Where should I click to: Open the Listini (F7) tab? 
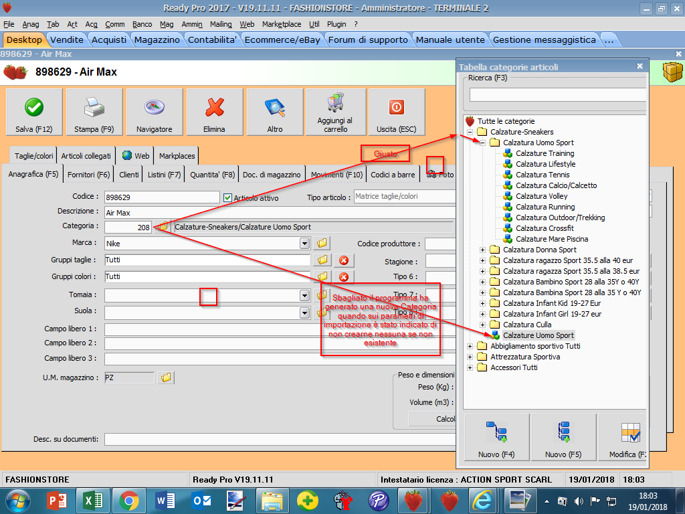pyautogui.click(x=164, y=175)
